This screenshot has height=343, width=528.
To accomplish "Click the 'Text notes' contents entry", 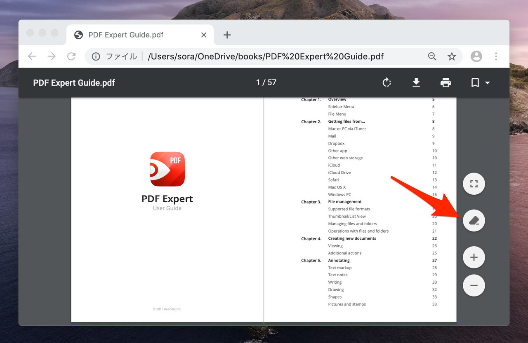I will pyautogui.click(x=338, y=275).
